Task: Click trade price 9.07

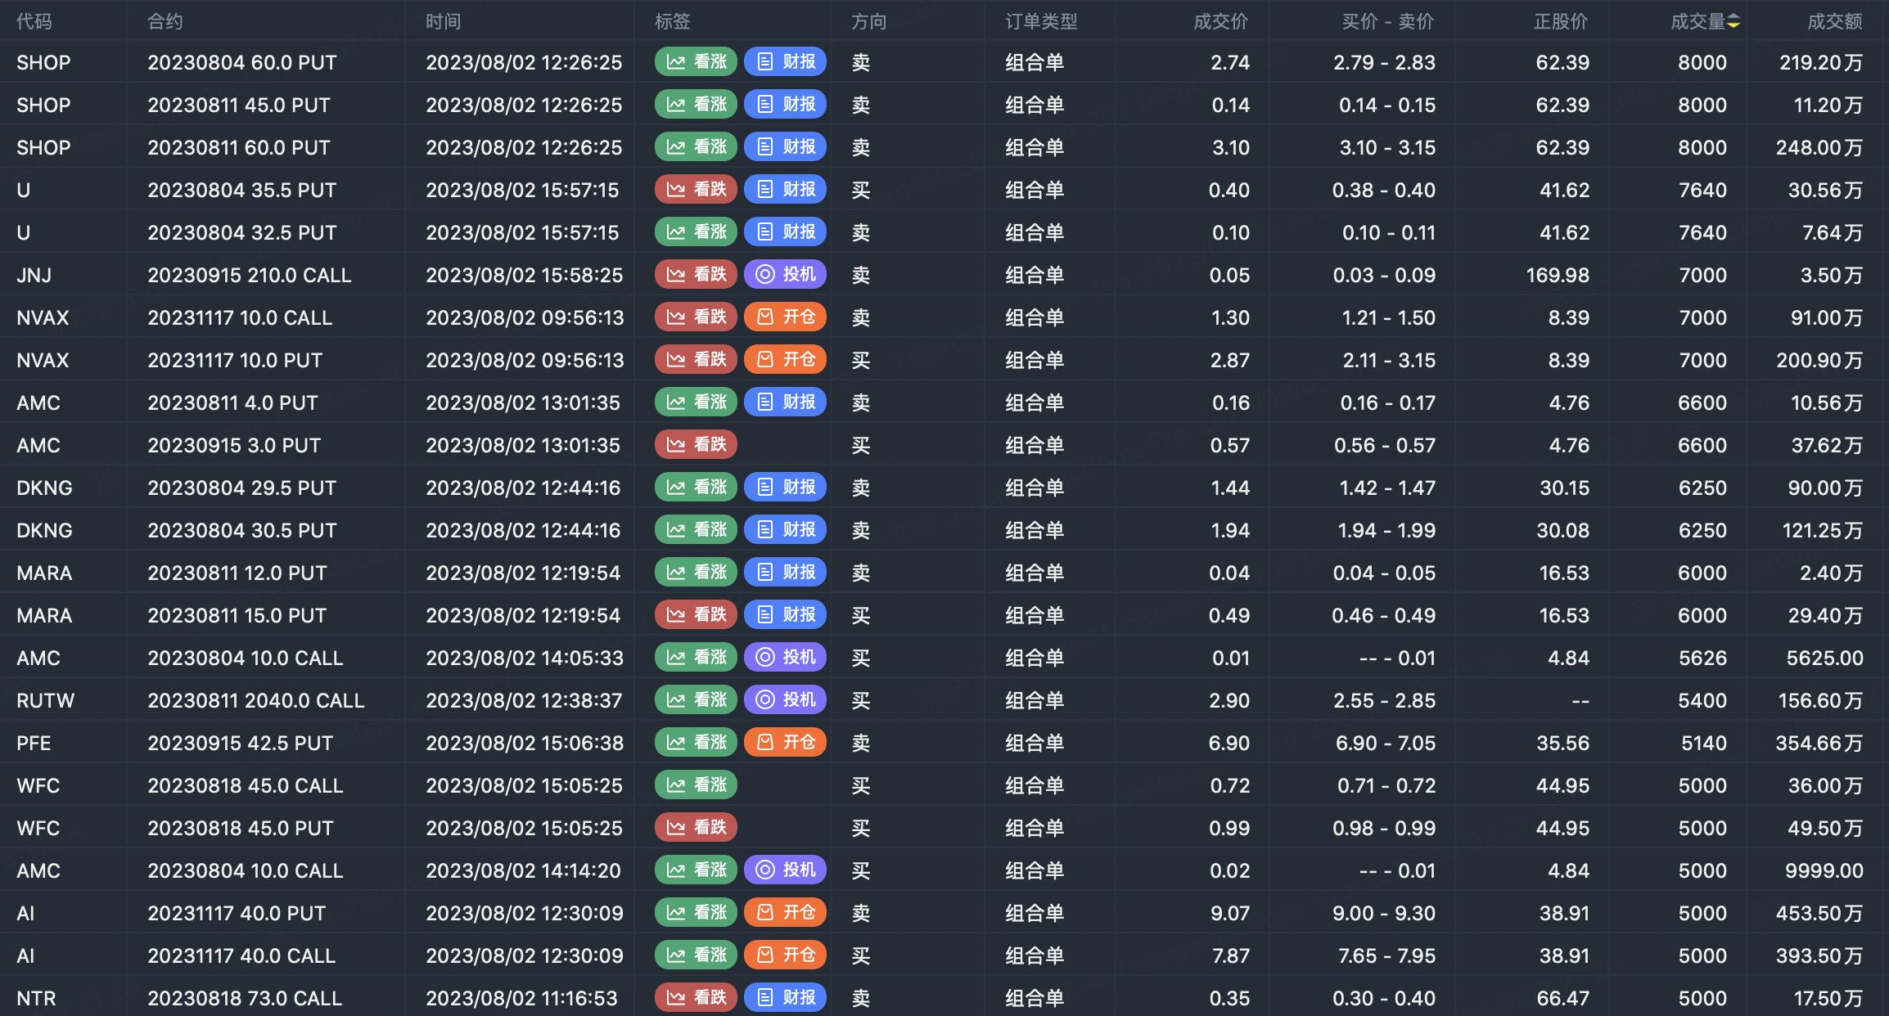Action: click(1230, 913)
